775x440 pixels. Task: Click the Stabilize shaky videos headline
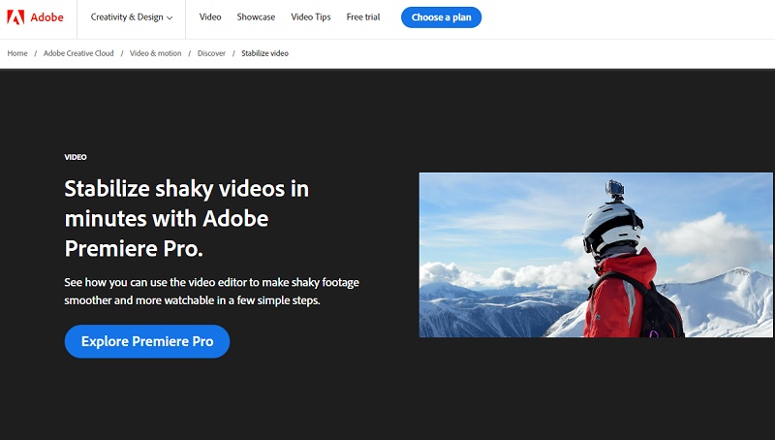pyautogui.click(x=187, y=218)
